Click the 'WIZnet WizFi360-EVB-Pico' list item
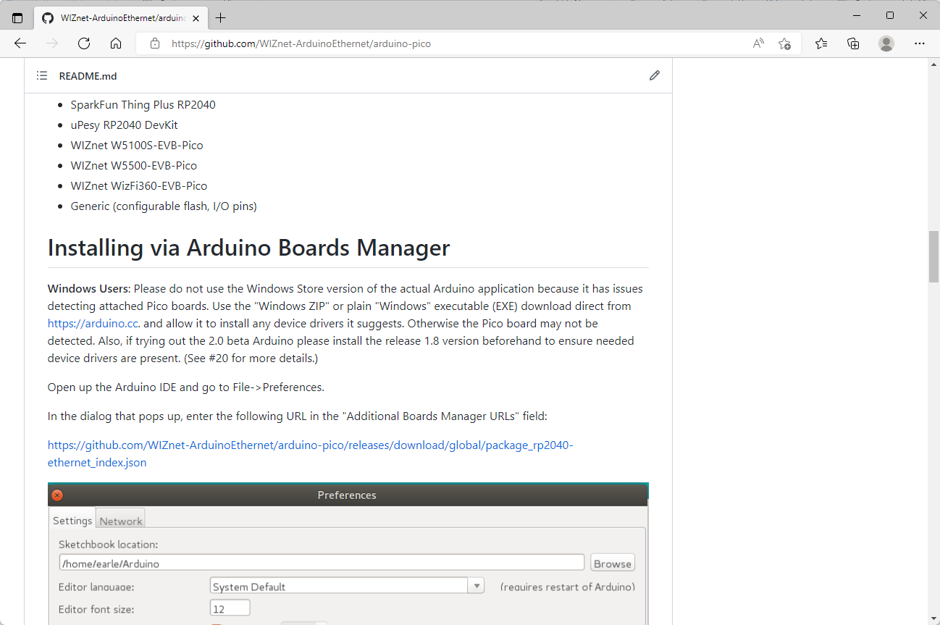The image size is (940, 625). (x=139, y=185)
